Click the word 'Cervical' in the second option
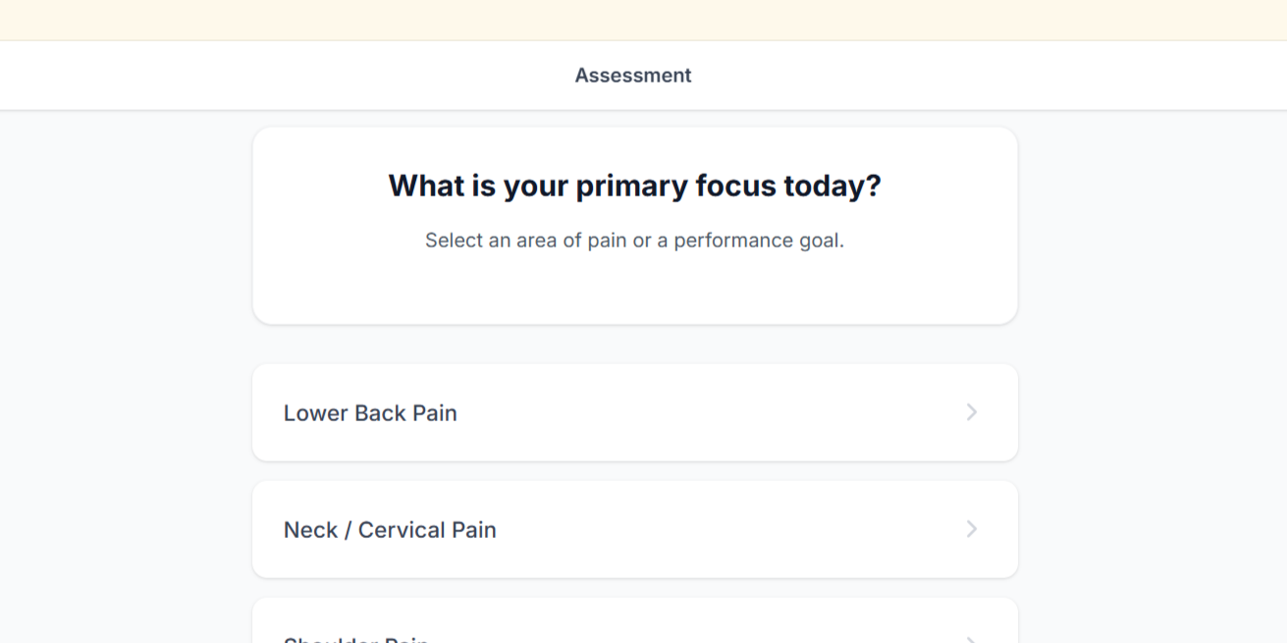 (402, 530)
